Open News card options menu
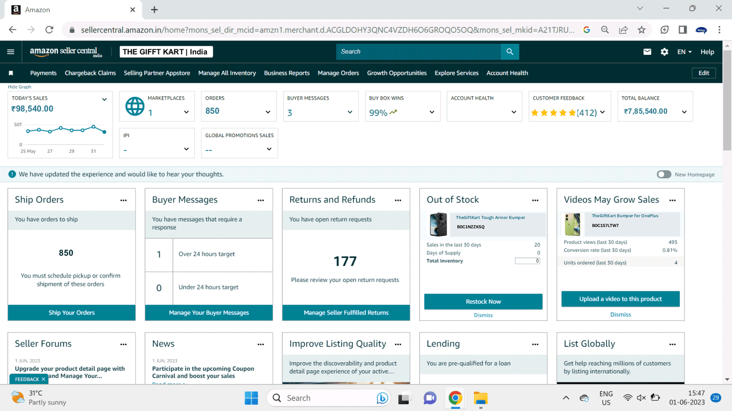 (x=261, y=344)
